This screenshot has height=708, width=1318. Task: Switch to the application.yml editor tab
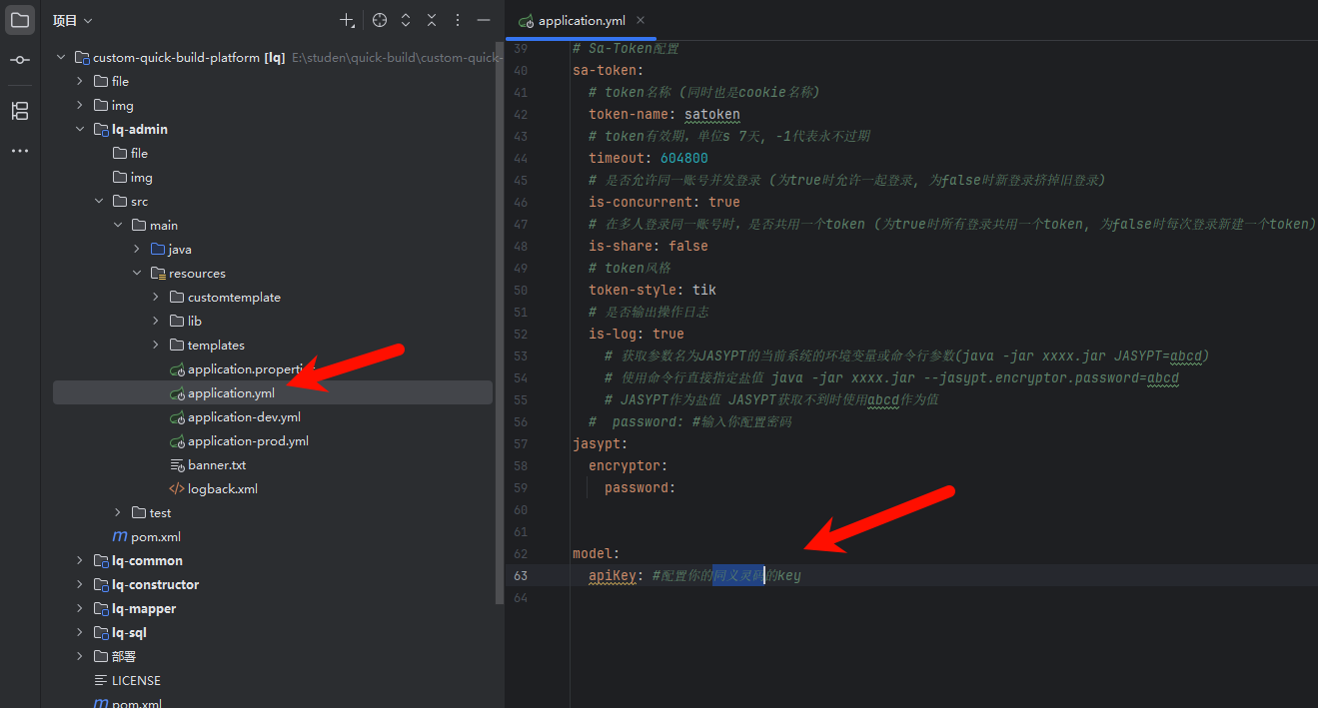coord(574,20)
